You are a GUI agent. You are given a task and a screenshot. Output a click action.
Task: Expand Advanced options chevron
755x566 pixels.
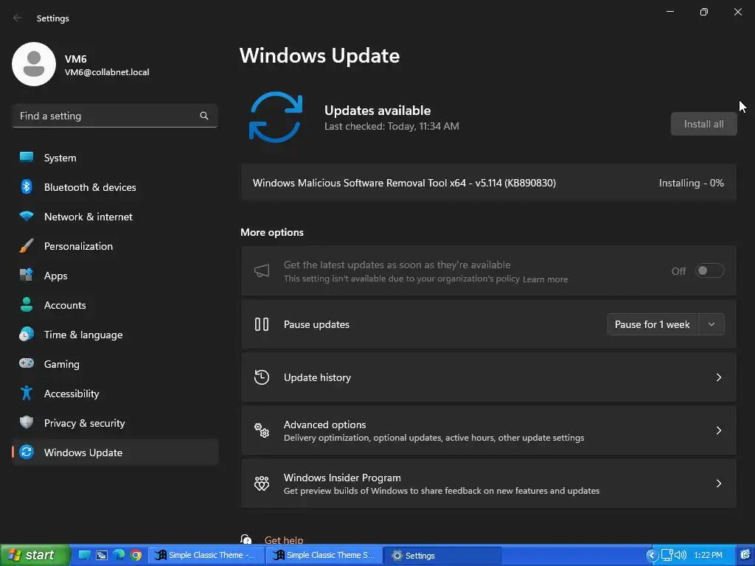click(718, 430)
